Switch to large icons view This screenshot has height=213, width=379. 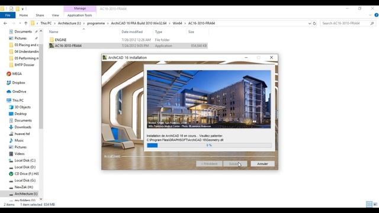[x=375, y=204]
